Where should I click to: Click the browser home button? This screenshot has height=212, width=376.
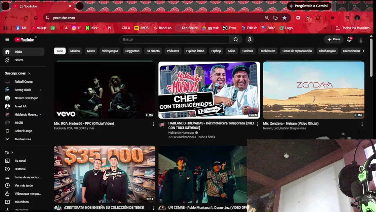(x=36, y=18)
